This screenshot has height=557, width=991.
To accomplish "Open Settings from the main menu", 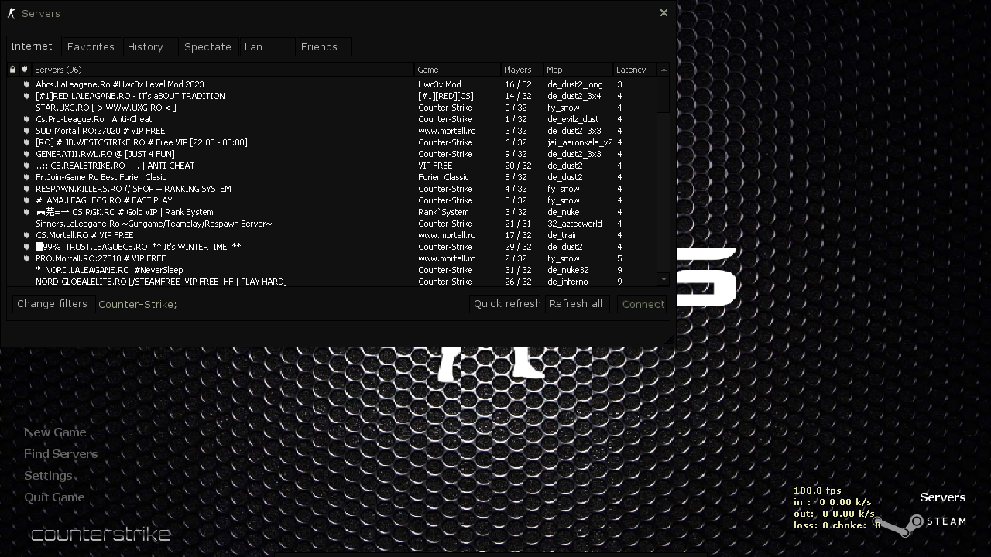I will 48,476.
